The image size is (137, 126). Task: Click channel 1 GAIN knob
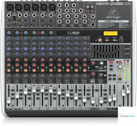(9, 25)
